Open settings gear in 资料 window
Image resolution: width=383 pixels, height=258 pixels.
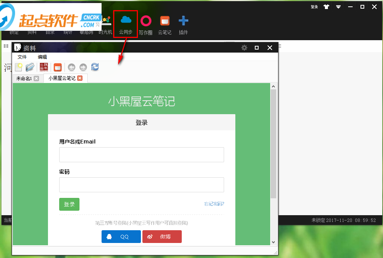coord(244,47)
